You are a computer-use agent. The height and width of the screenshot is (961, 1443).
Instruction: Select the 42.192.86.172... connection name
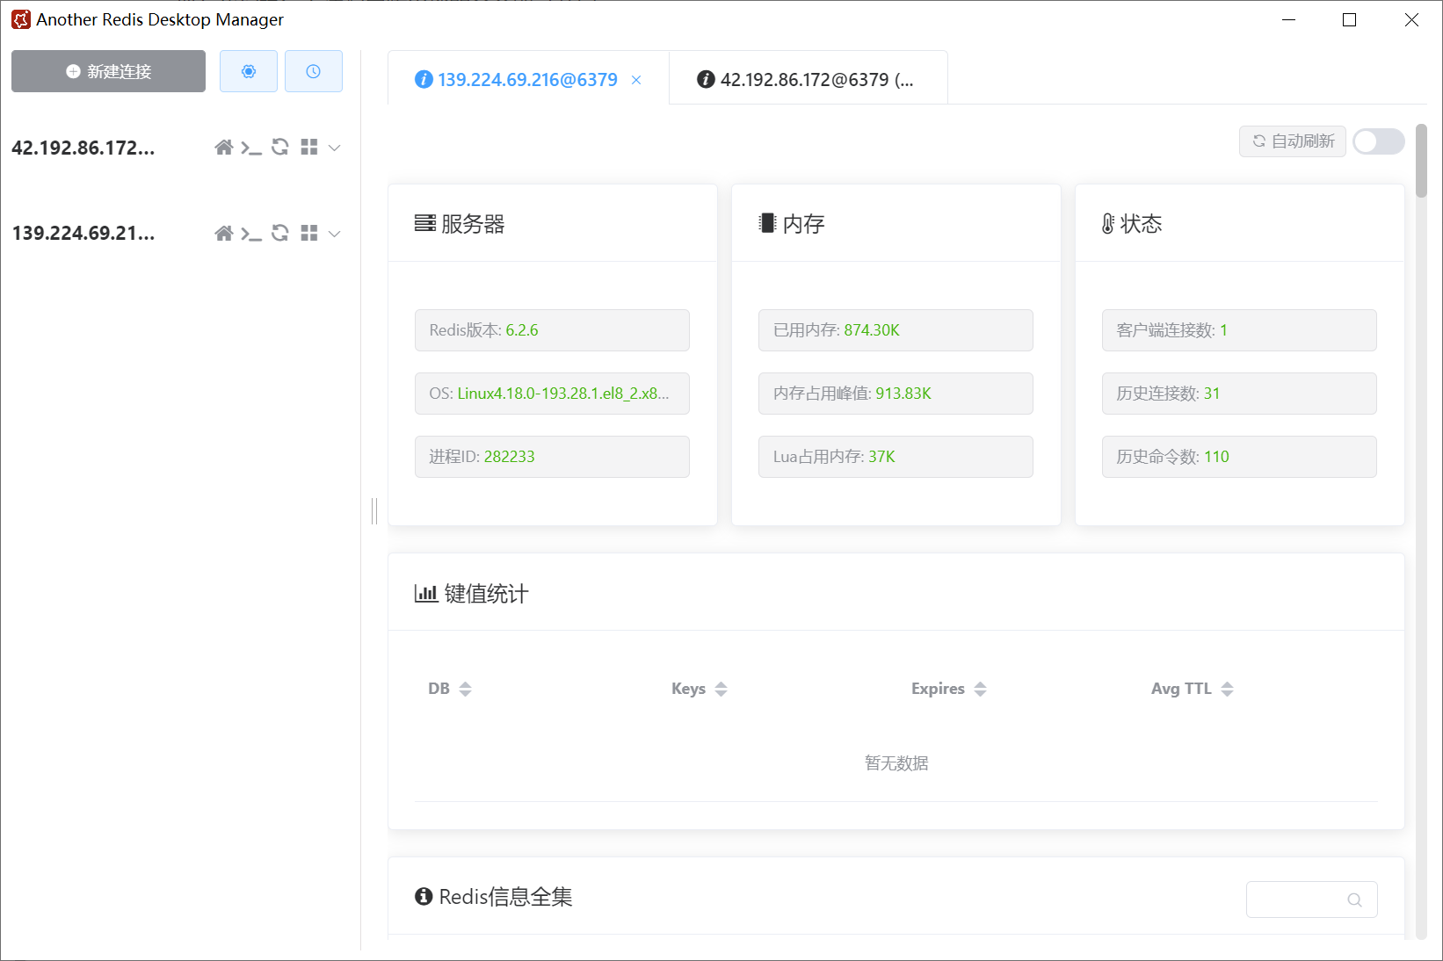tap(83, 148)
